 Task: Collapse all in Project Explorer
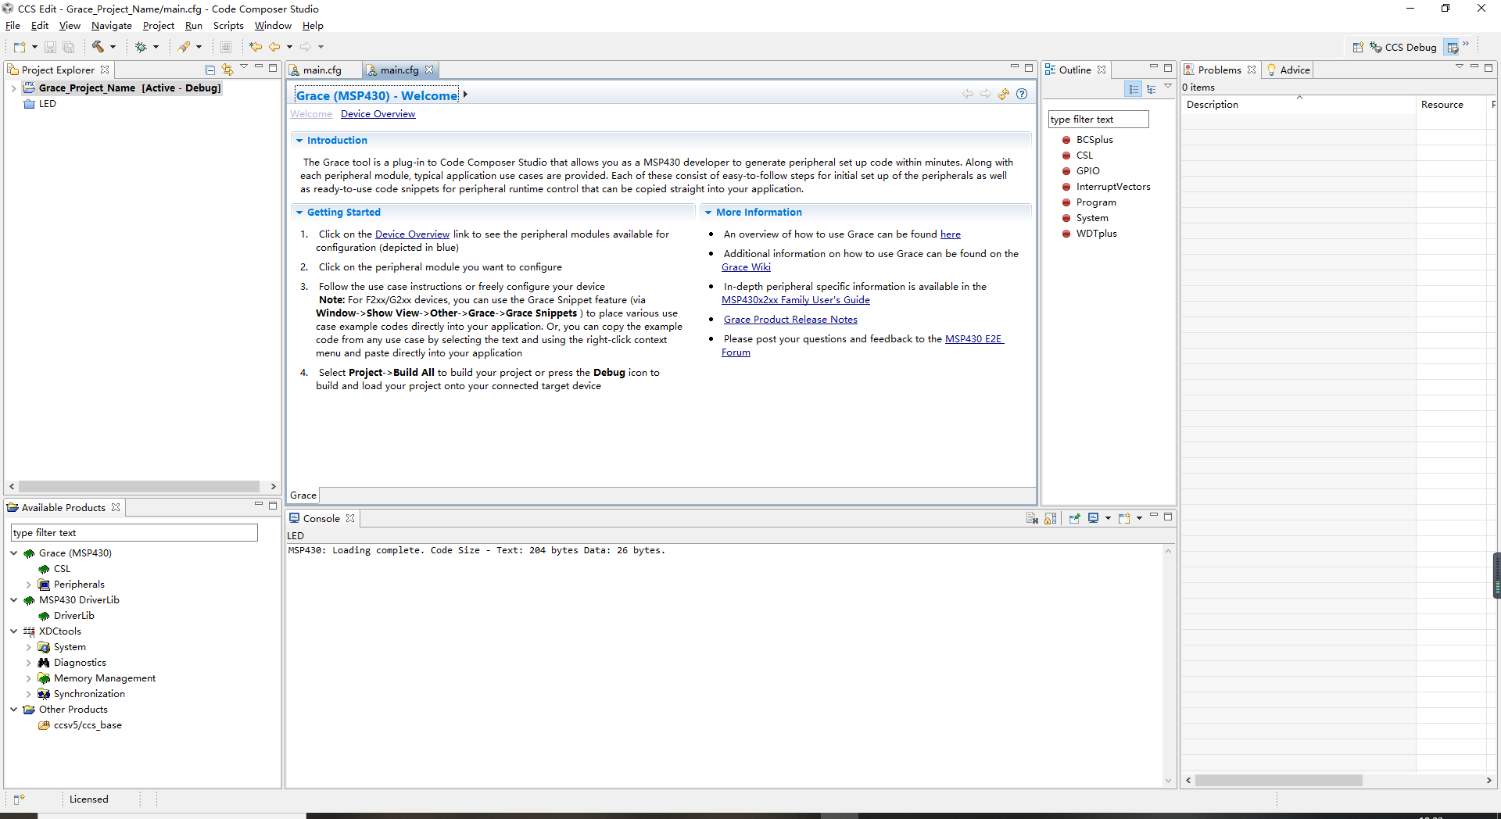pyautogui.click(x=210, y=70)
